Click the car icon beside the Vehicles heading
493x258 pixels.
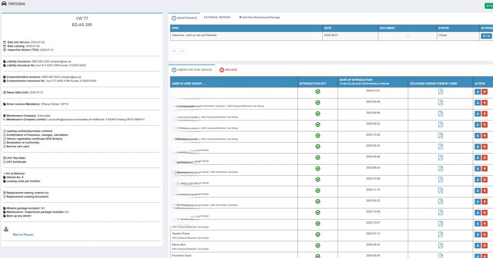(x=4, y=4)
